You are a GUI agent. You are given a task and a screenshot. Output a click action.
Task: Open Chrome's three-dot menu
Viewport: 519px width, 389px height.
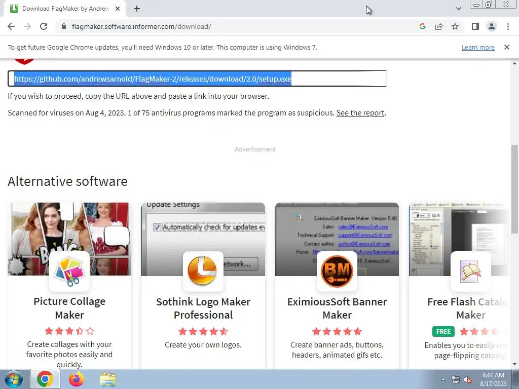508,26
